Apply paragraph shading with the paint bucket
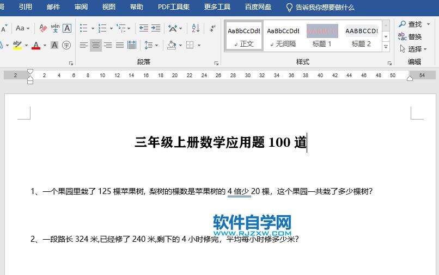This screenshot has height=275, width=439. click(172, 45)
